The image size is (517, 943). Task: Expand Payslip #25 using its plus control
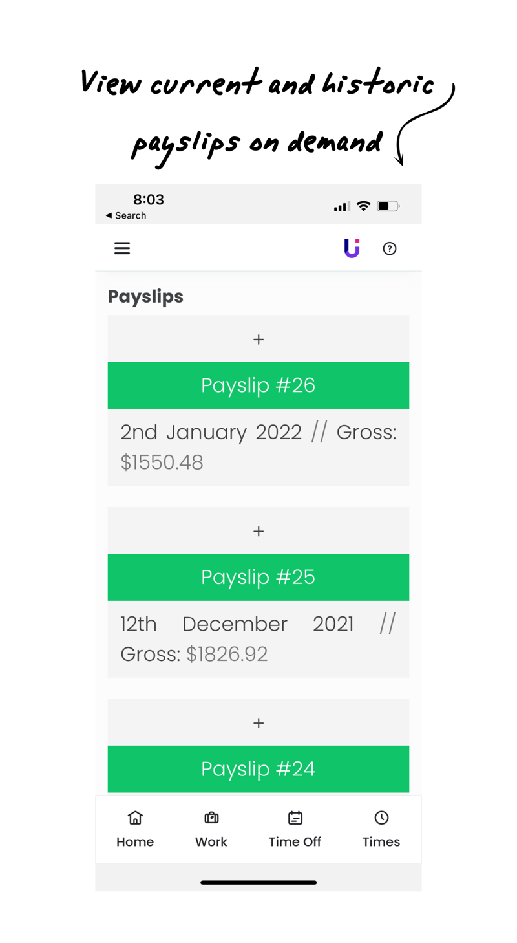(258, 530)
